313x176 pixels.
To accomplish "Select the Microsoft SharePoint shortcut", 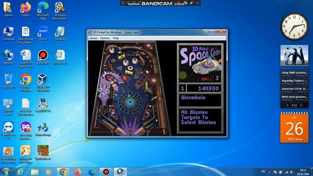I will 25,154.
